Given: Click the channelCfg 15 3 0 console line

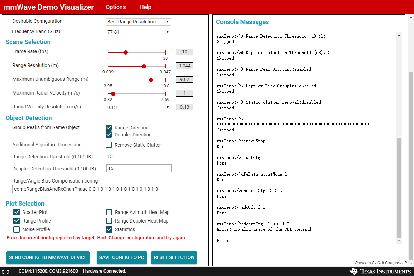Looking at the screenshot, I should pos(249,191).
